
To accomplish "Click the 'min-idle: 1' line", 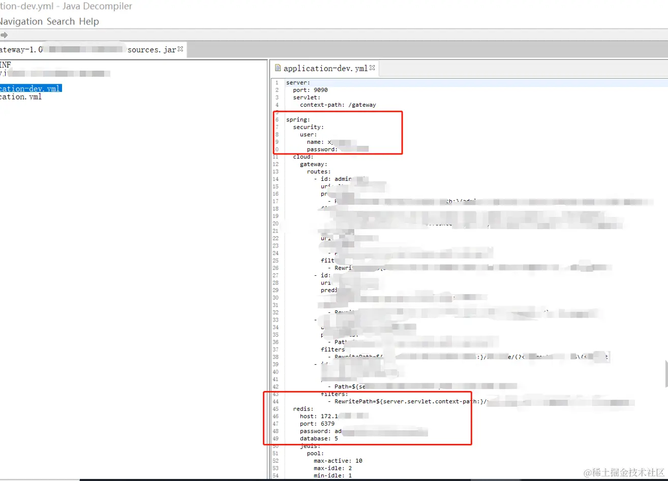I will 332,475.
